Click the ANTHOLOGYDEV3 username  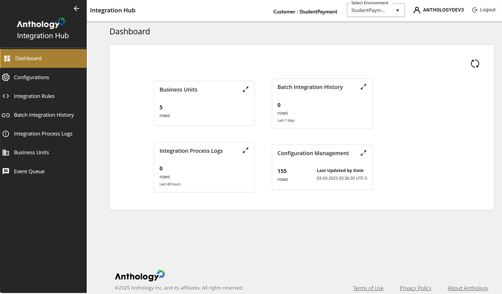(x=443, y=10)
